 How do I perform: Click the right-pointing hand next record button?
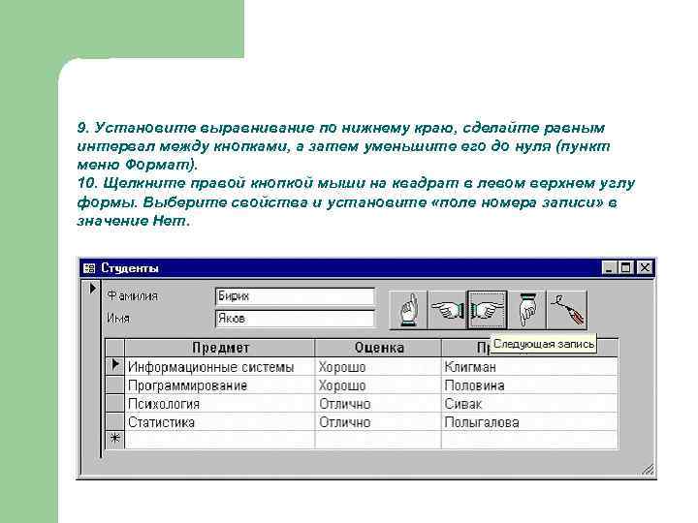tap(487, 310)
